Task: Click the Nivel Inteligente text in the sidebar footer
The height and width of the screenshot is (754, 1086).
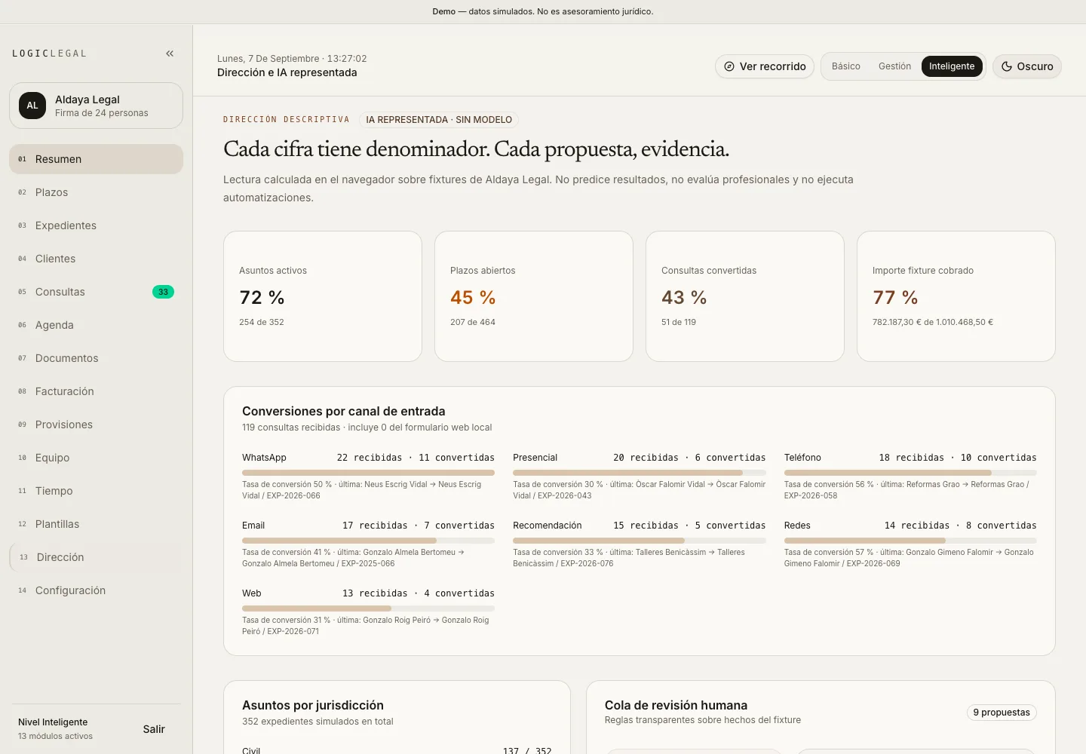Action: coord(53,722)
